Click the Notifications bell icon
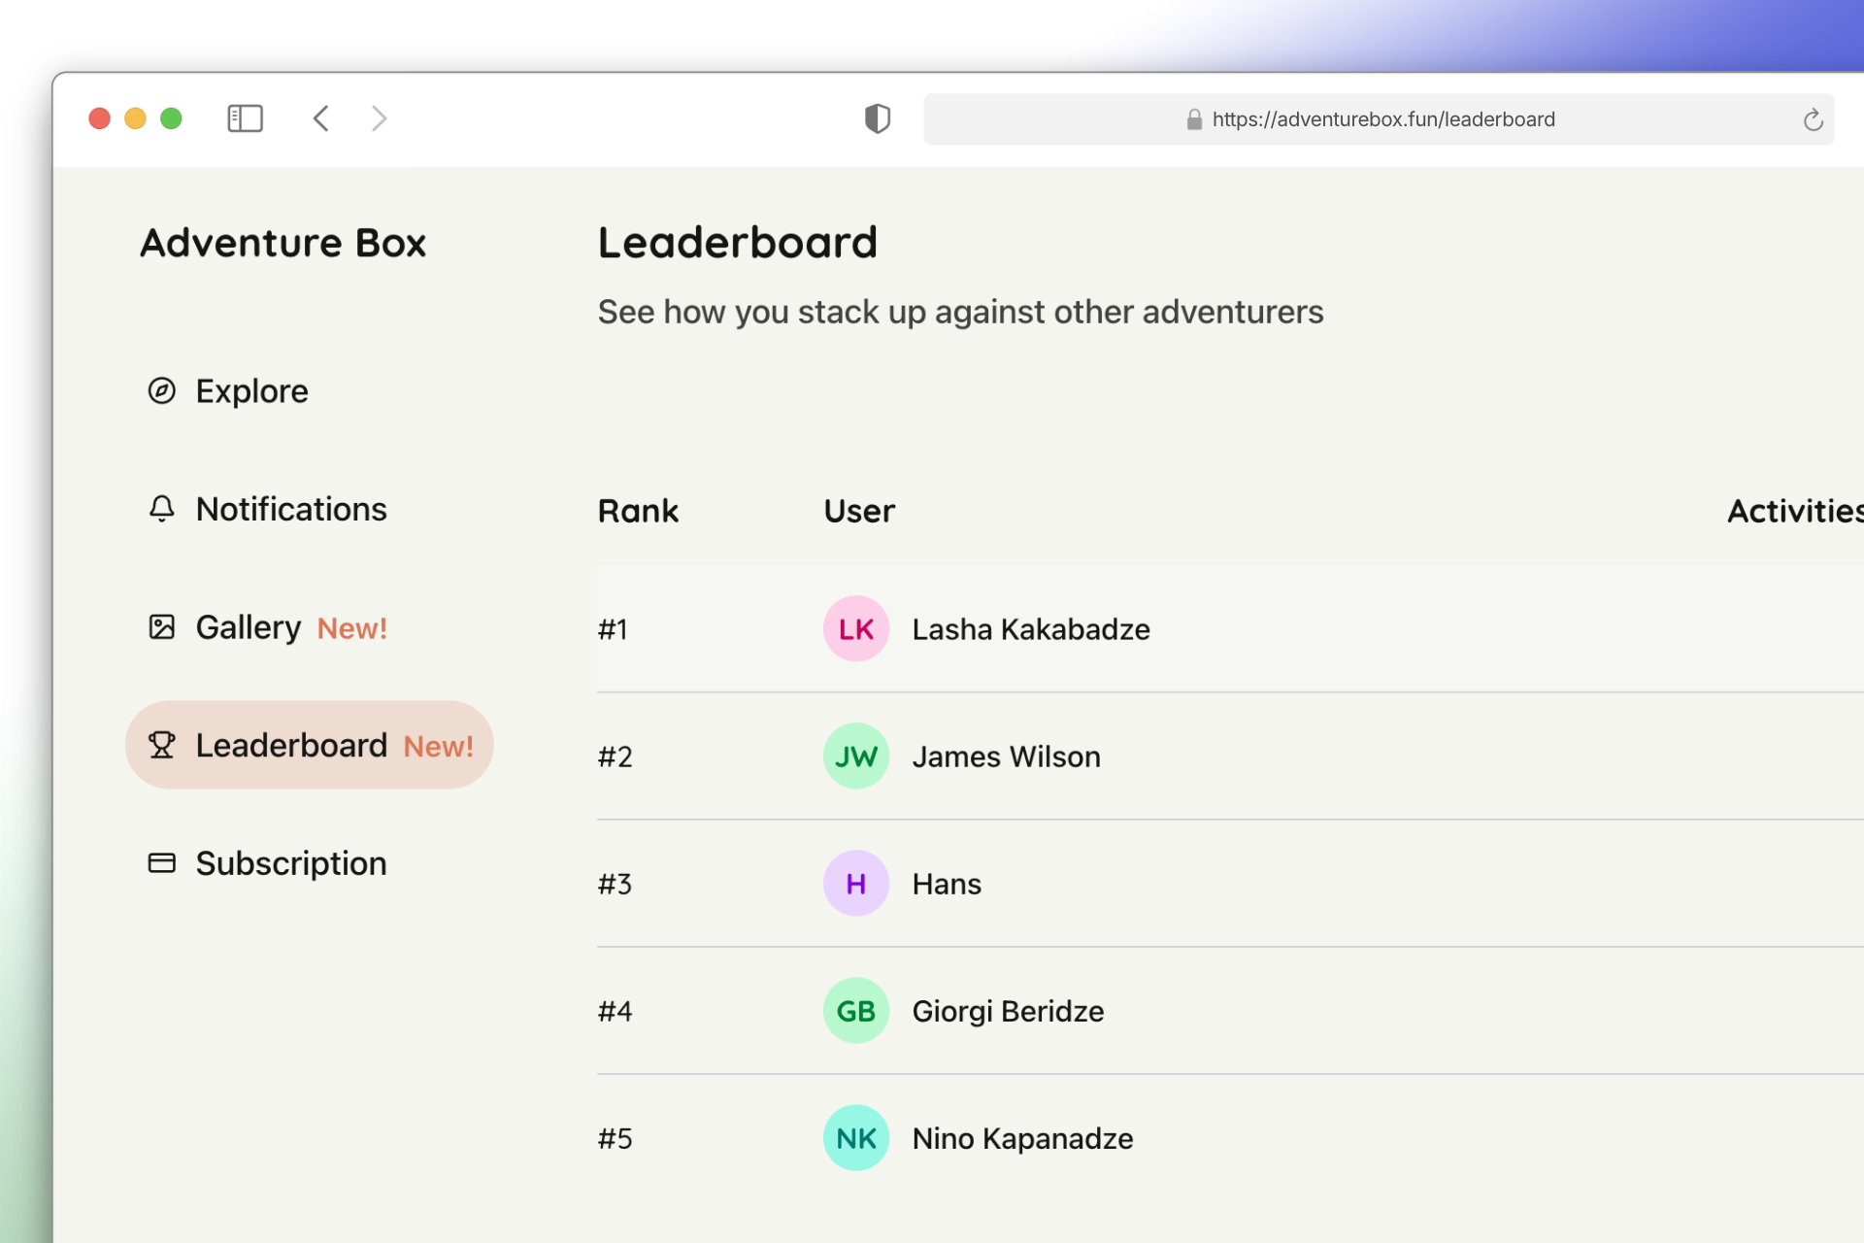This screenshot has width=1864, height=1243. pyautogui.click(x=161, y=508)
